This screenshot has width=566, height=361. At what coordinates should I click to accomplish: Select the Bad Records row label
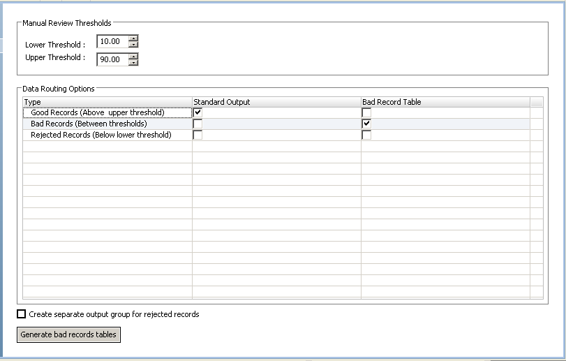(89, 124)
